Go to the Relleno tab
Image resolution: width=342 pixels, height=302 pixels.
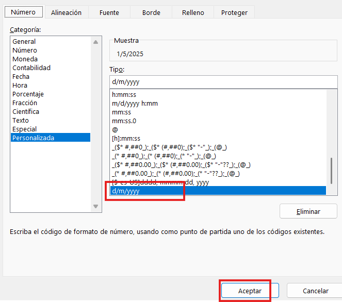(x=193, y=12)
